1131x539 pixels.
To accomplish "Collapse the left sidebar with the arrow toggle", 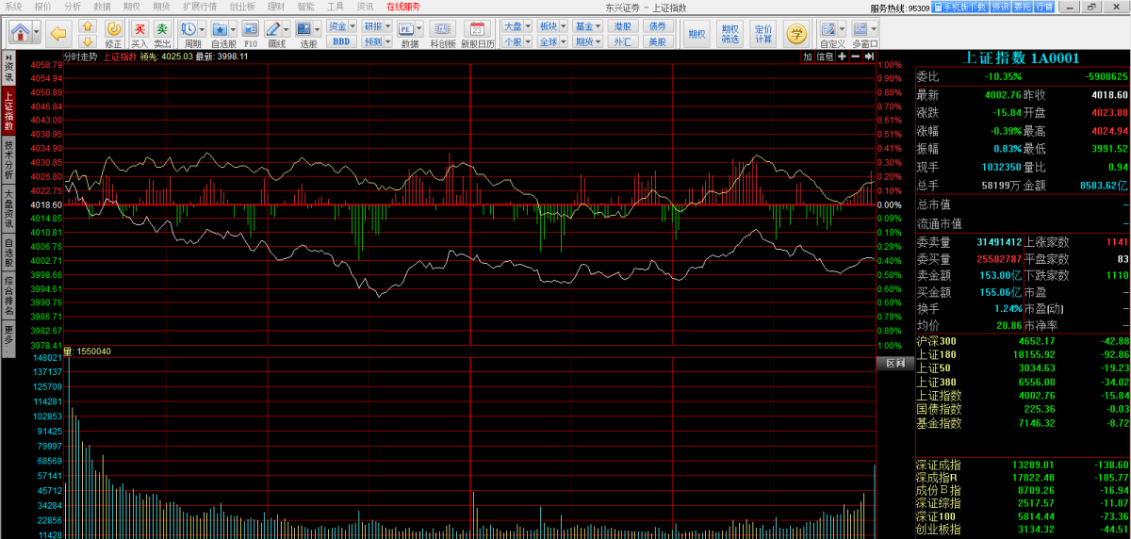I will (8, 57).
